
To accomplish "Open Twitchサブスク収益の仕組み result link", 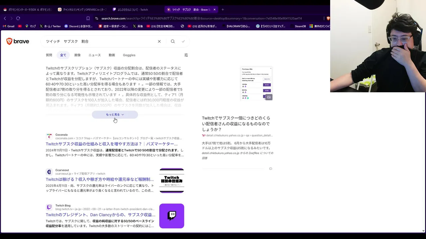I will pyautogui.click(x=112, y=144).
